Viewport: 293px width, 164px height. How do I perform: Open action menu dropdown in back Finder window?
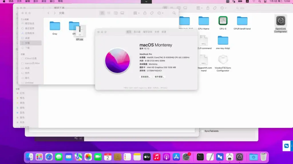coord(223,8)
